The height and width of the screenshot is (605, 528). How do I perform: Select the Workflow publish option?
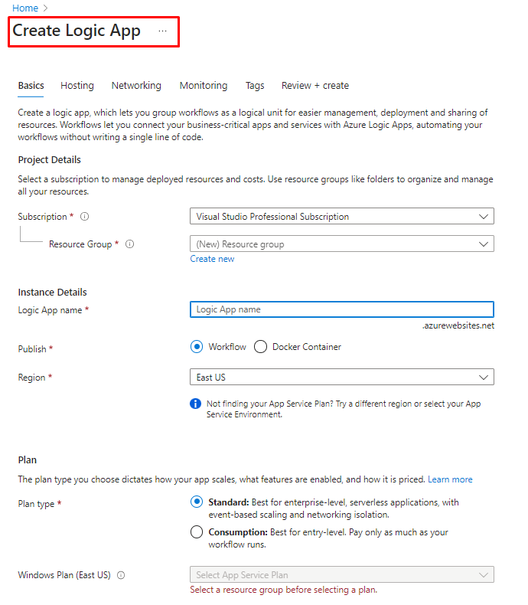(197, 347)
